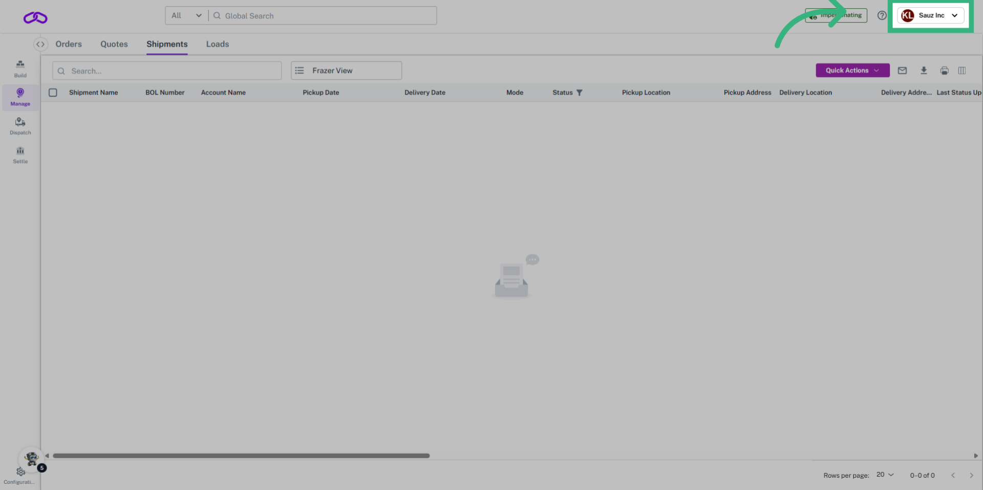Open the All search scope dropdown
The image size is (983, 490).
click(x=187, y=16)
